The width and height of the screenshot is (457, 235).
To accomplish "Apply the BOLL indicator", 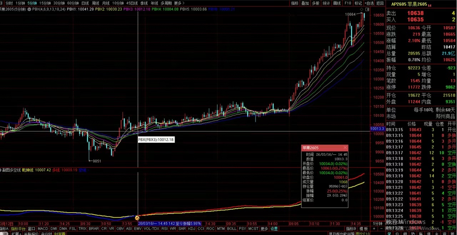I will coord(232,229).
